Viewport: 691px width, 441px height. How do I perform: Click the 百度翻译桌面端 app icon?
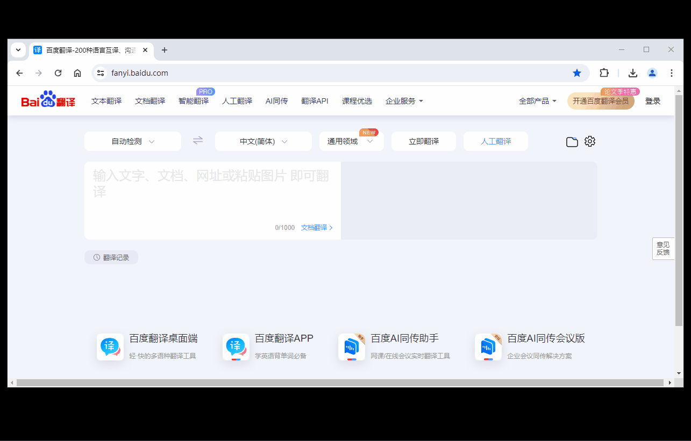point(110,347)
